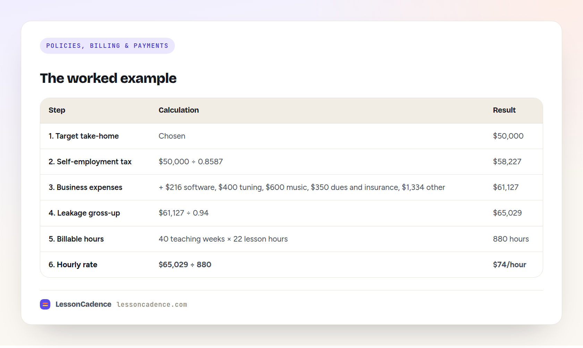Click the Calculation column header
This screenshot has width=583, height=348.
(179, 110)
